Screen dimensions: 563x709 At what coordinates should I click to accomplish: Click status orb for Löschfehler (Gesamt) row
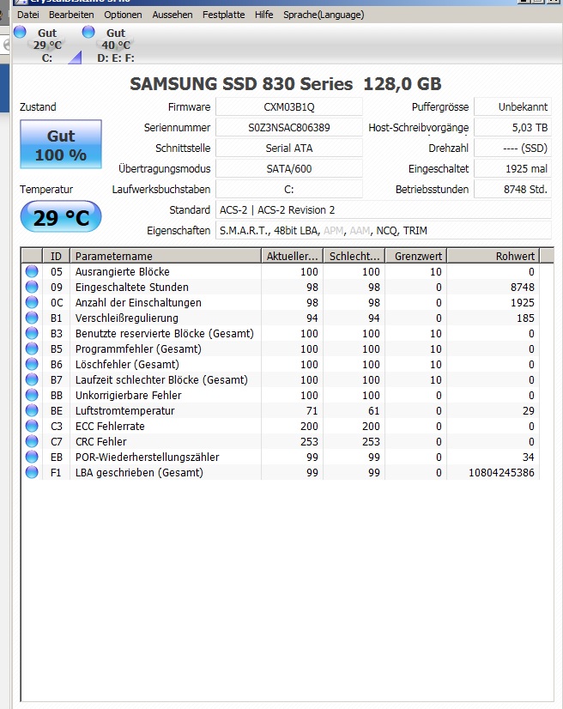(x=32, y=364)
